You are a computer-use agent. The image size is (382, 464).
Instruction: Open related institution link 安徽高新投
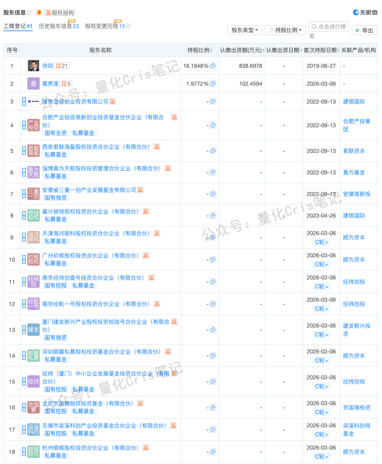click(357, 194)
